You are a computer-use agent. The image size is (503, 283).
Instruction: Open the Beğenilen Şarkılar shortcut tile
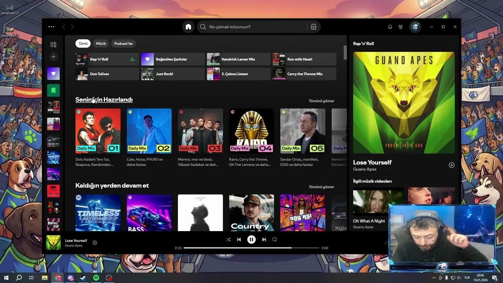(x=173, y=59)
